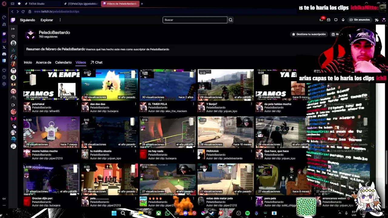Open options for daa daa daa clip
The width and height of the screenshot is (388, 218).
[x=135, y=104]
